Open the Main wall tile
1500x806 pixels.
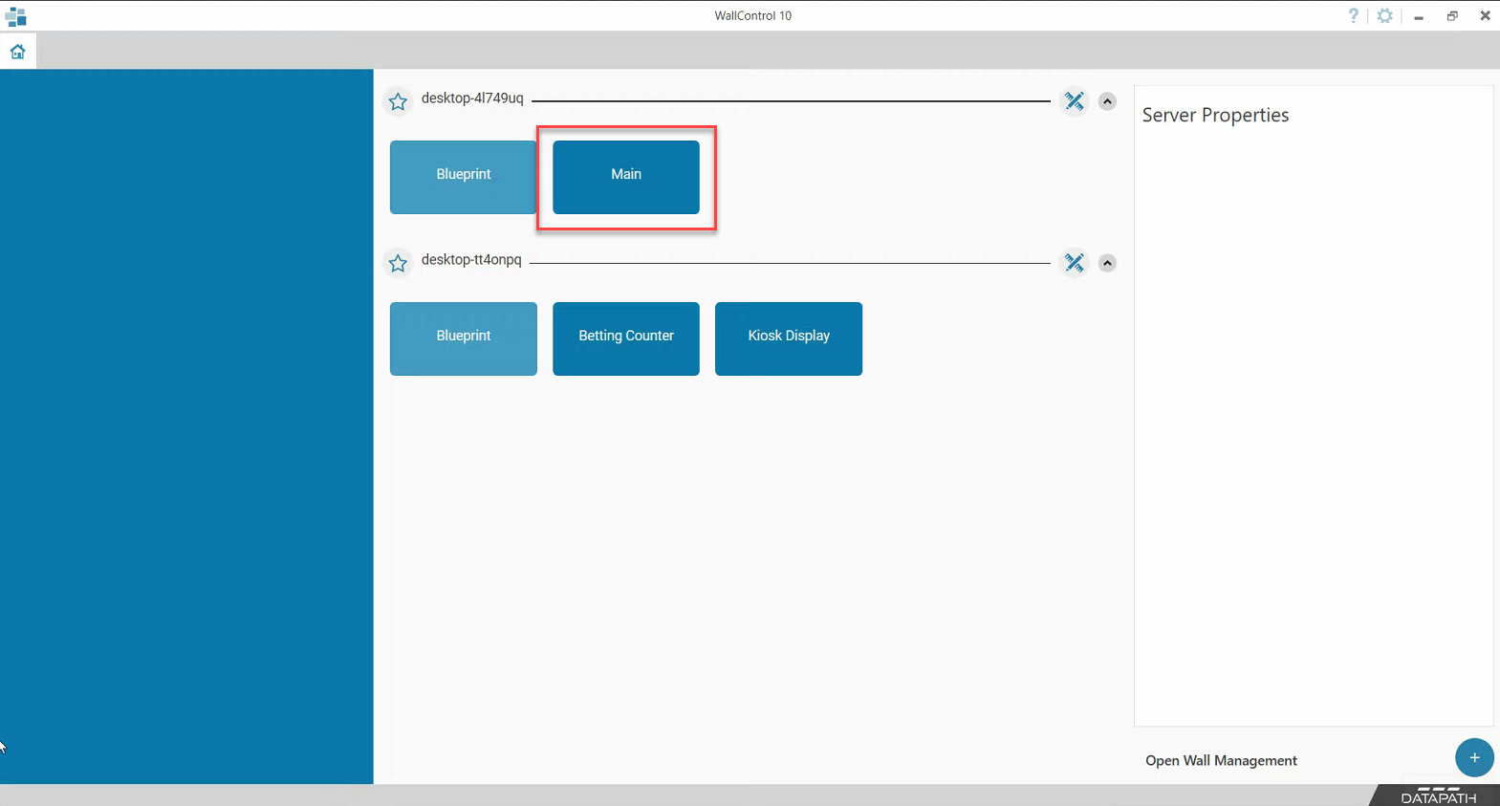[x=625, y=177]
